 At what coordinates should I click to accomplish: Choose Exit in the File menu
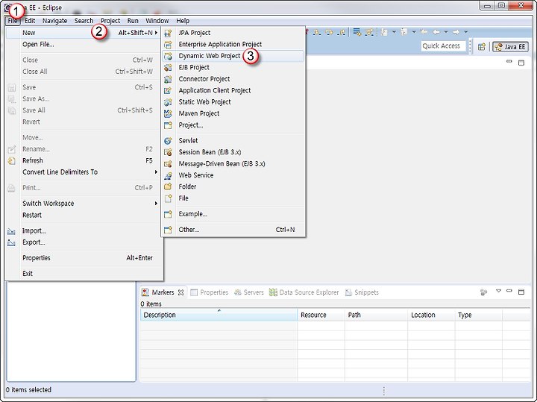[x=84, y=274]
